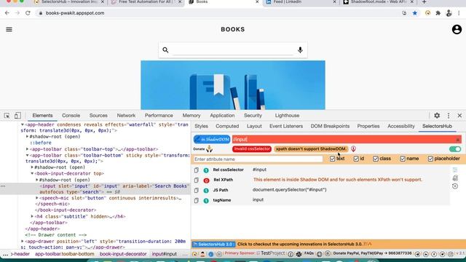Click the SelectorsHub 3.0 banner button

[x=213, y=245]
